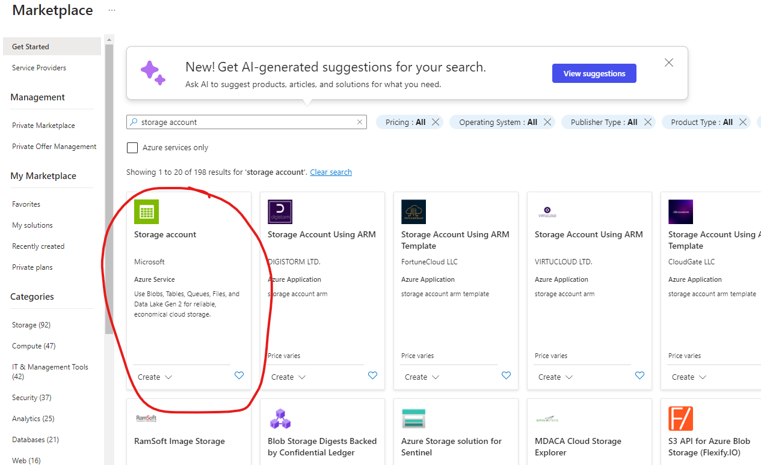
Task: Open Private plans in sidebar
Action: 32,267
